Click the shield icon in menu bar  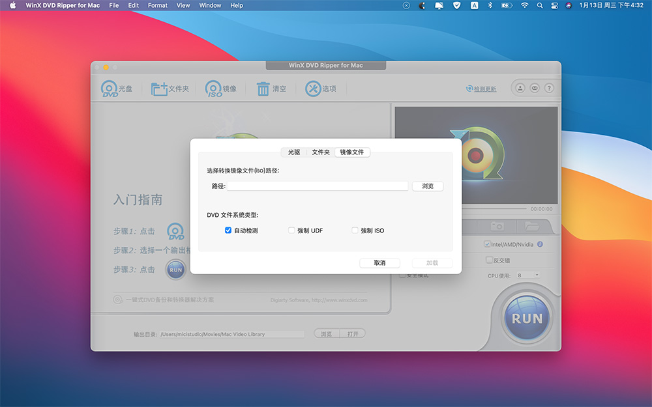coord(456,5)
